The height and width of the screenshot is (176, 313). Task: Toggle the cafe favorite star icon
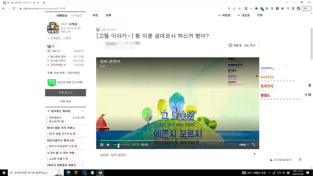[50, 16]
